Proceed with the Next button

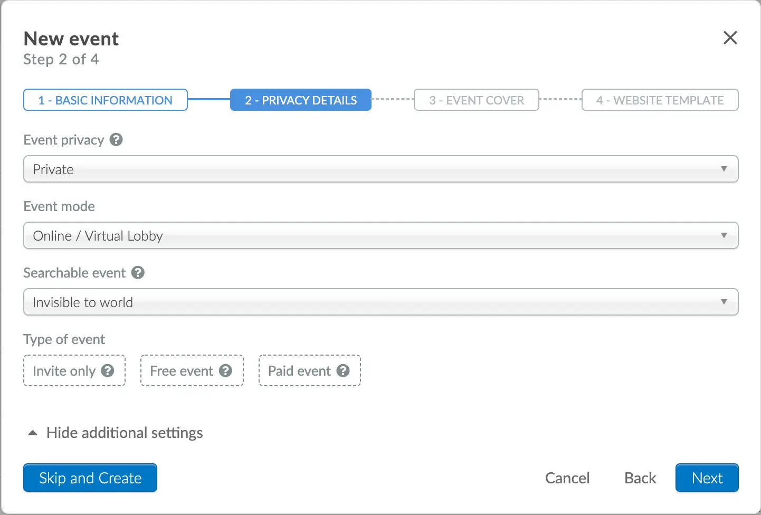707,478
